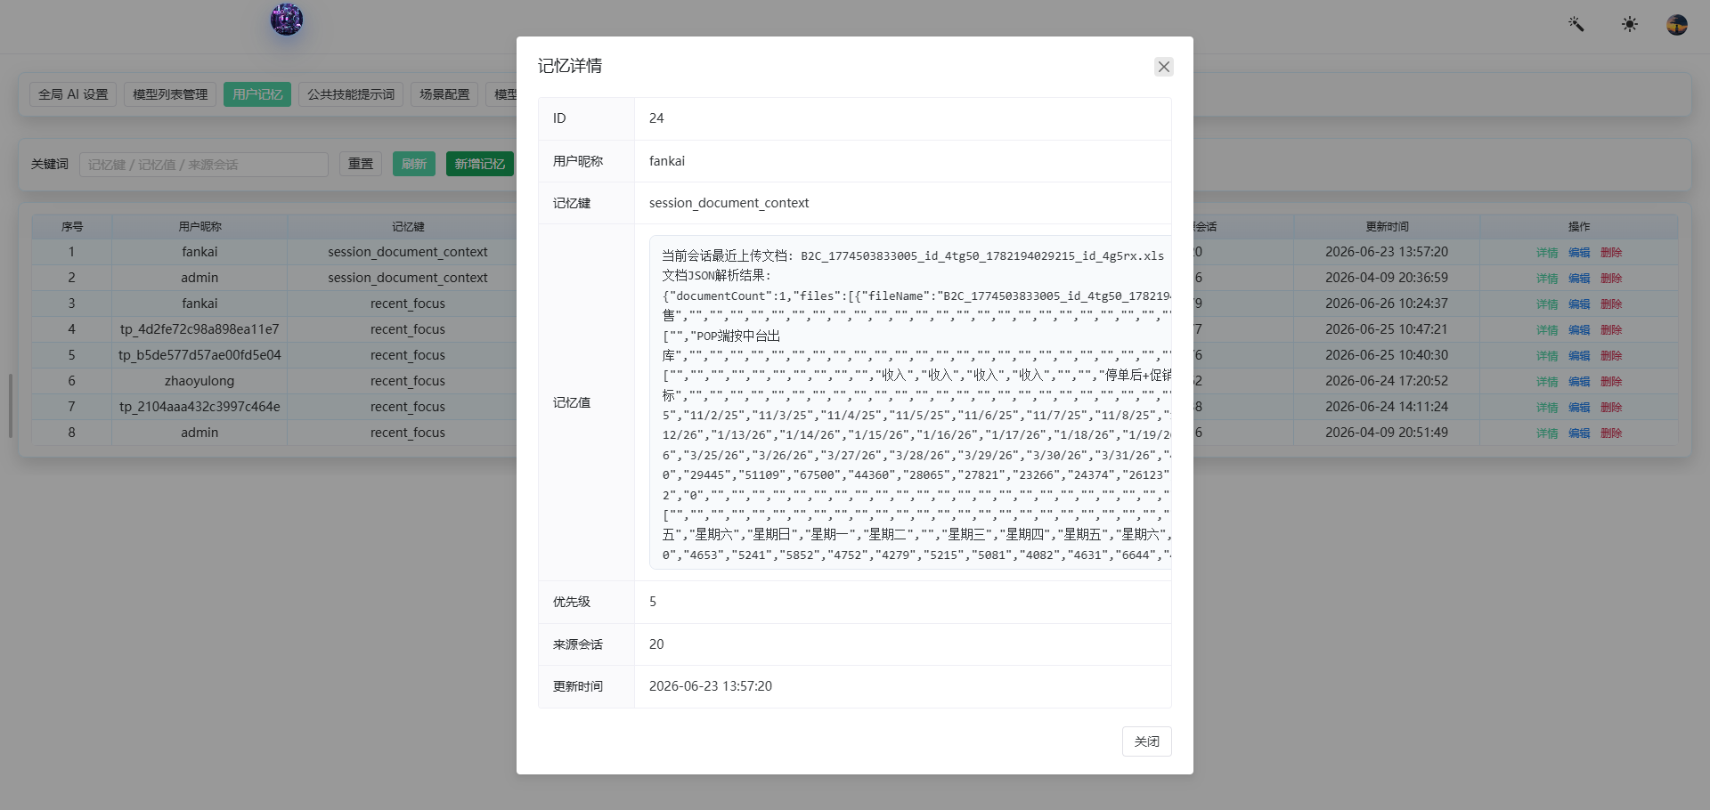Click the 序号 column header

[x=72, y=227]
